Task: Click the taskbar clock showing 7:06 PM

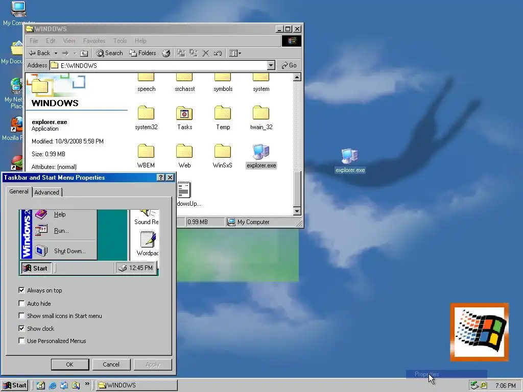Action: (505, 386)
